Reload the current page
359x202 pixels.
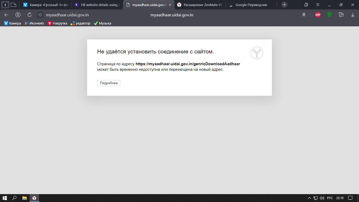click(x=30, y=15)
